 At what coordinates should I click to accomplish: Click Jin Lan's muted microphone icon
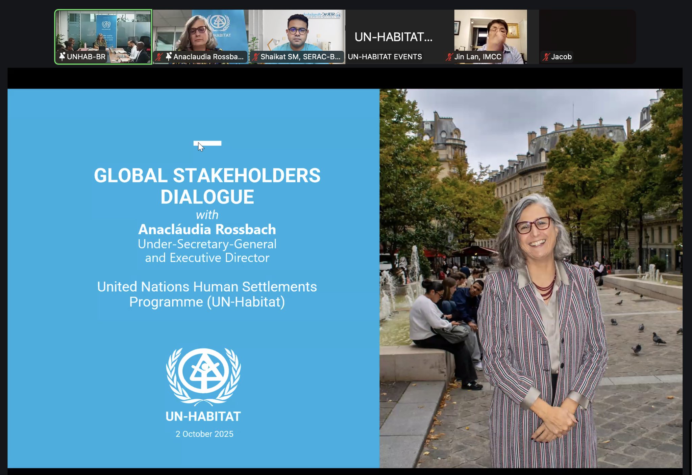(449, 57)
